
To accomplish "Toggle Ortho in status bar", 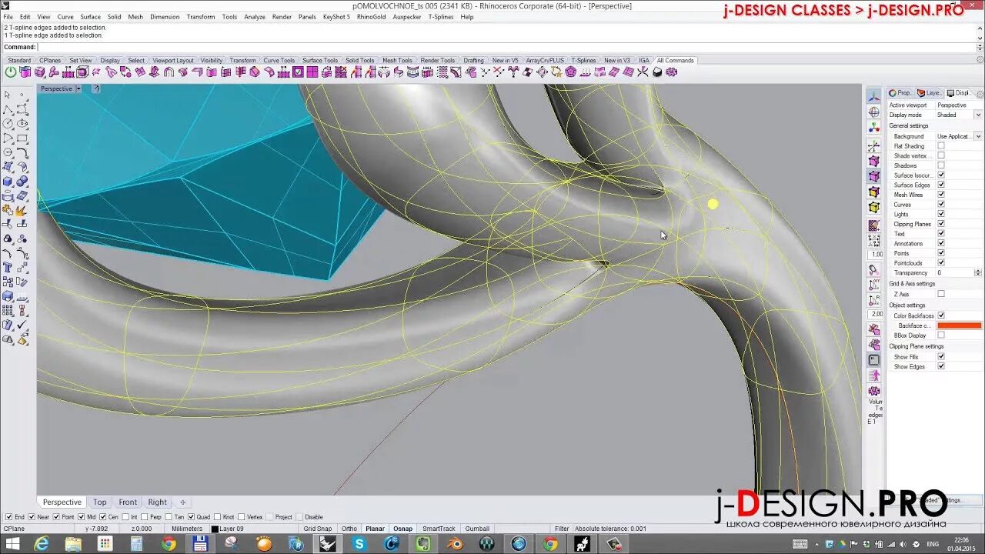I will [349, 529].
